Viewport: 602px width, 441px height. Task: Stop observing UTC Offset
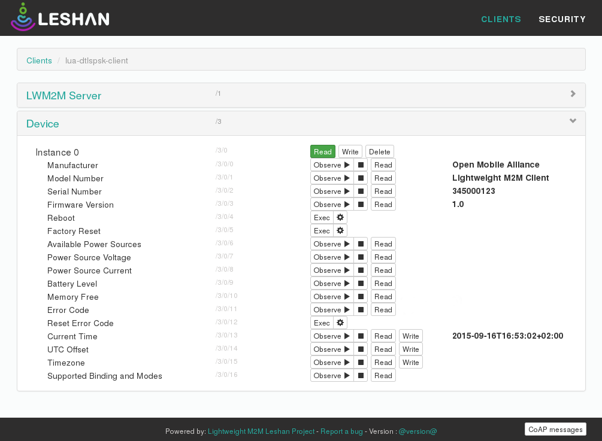pyautogui.click(x=361, y=349)
